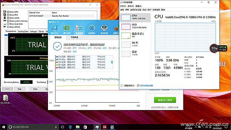231x130 pixels.
Task: Open File menu in Task Manager
Action: (x=123, y=6)
